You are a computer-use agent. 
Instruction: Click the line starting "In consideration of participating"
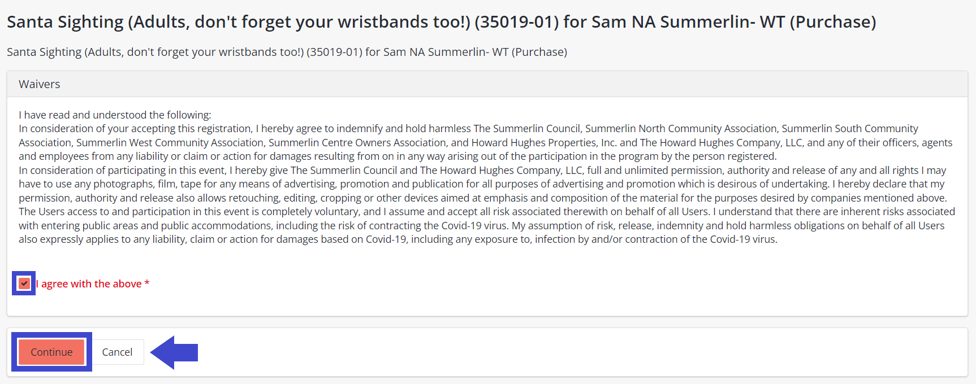click(x=481, y=171)
